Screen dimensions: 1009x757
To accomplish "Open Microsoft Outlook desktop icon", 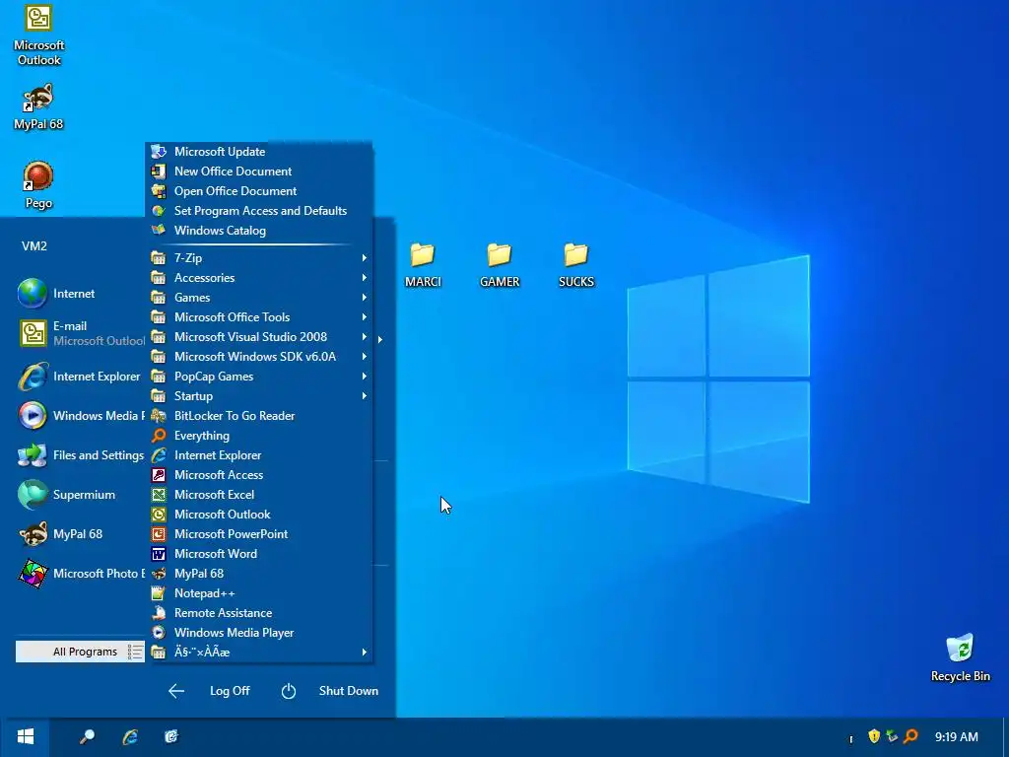I will click(38, 34).
